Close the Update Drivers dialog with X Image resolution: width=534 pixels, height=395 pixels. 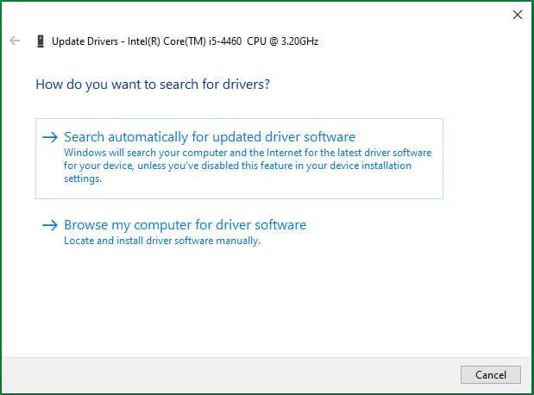click(518, 15)
